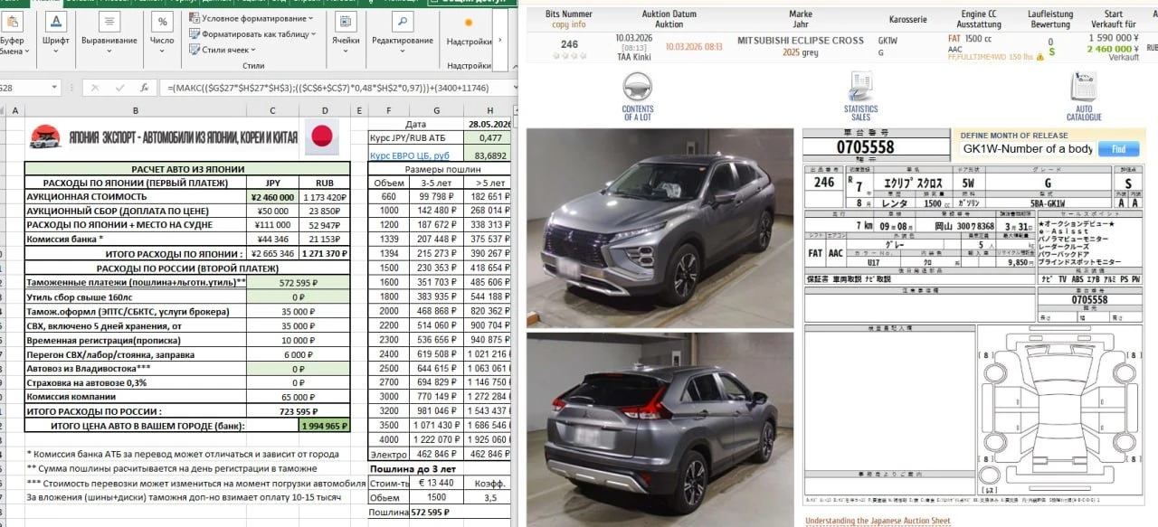
Task: Click the Contents of a Lot steering wheel icon
Action: (638, 89)
